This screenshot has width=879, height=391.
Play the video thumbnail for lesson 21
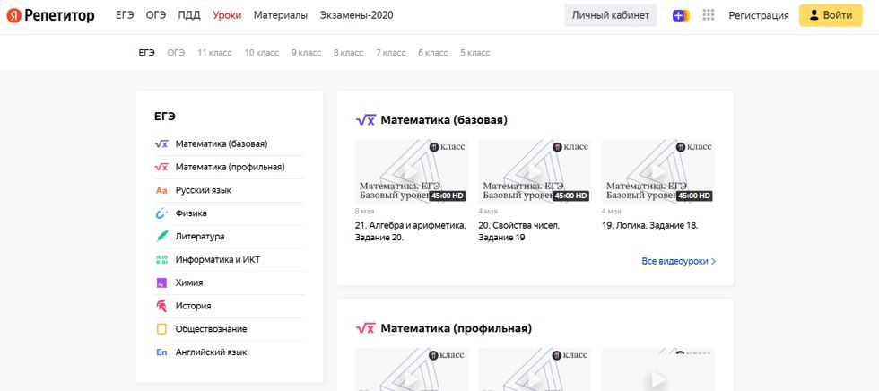(x=412, y=171)
